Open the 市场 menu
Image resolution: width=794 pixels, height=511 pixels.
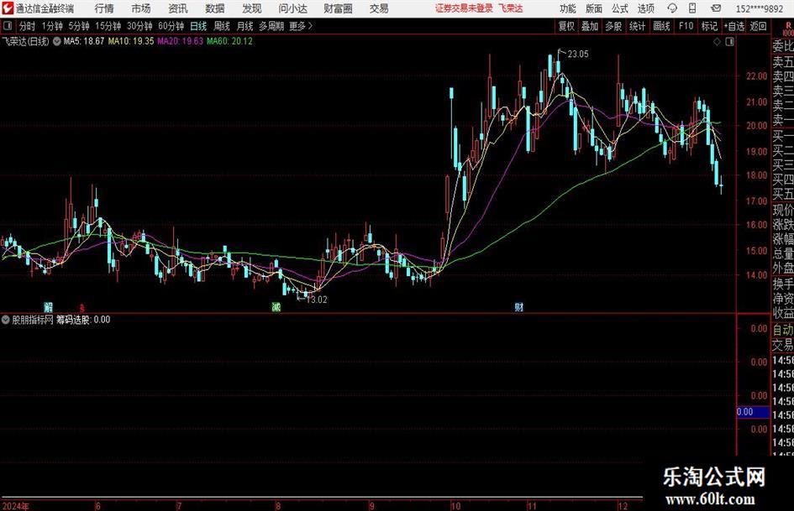coord(141,8)
